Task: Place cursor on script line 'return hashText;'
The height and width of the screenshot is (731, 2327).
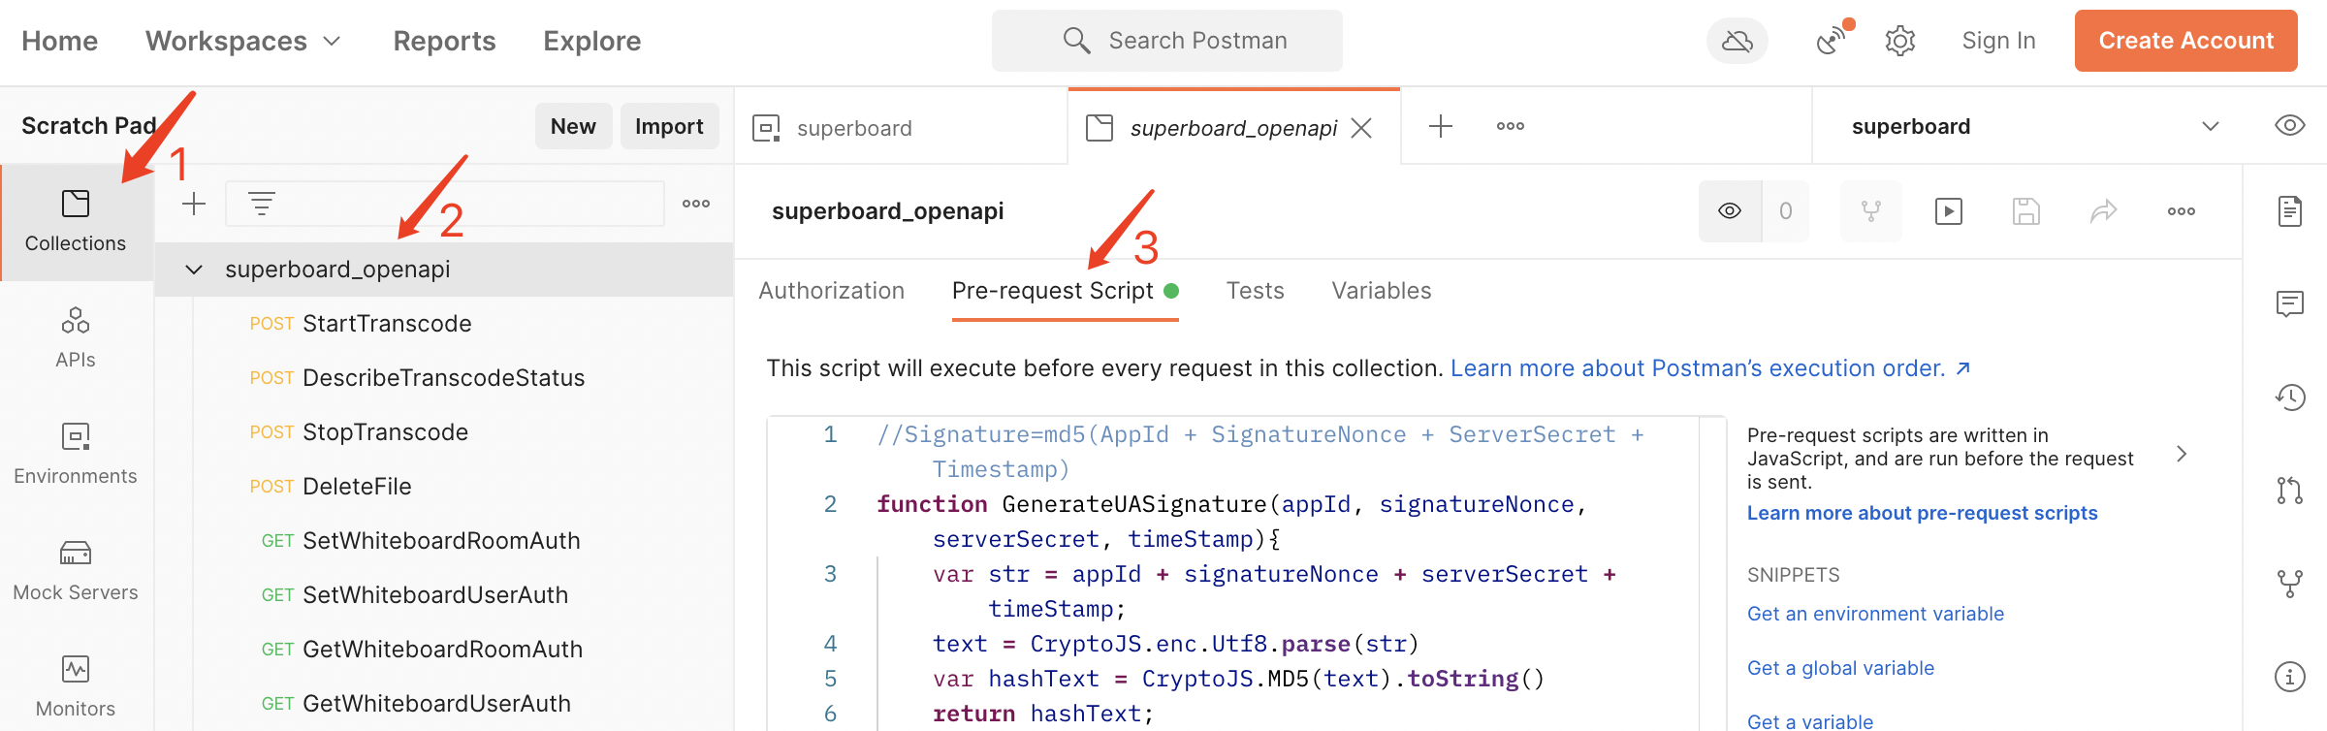Action: tap(1043, 714)
